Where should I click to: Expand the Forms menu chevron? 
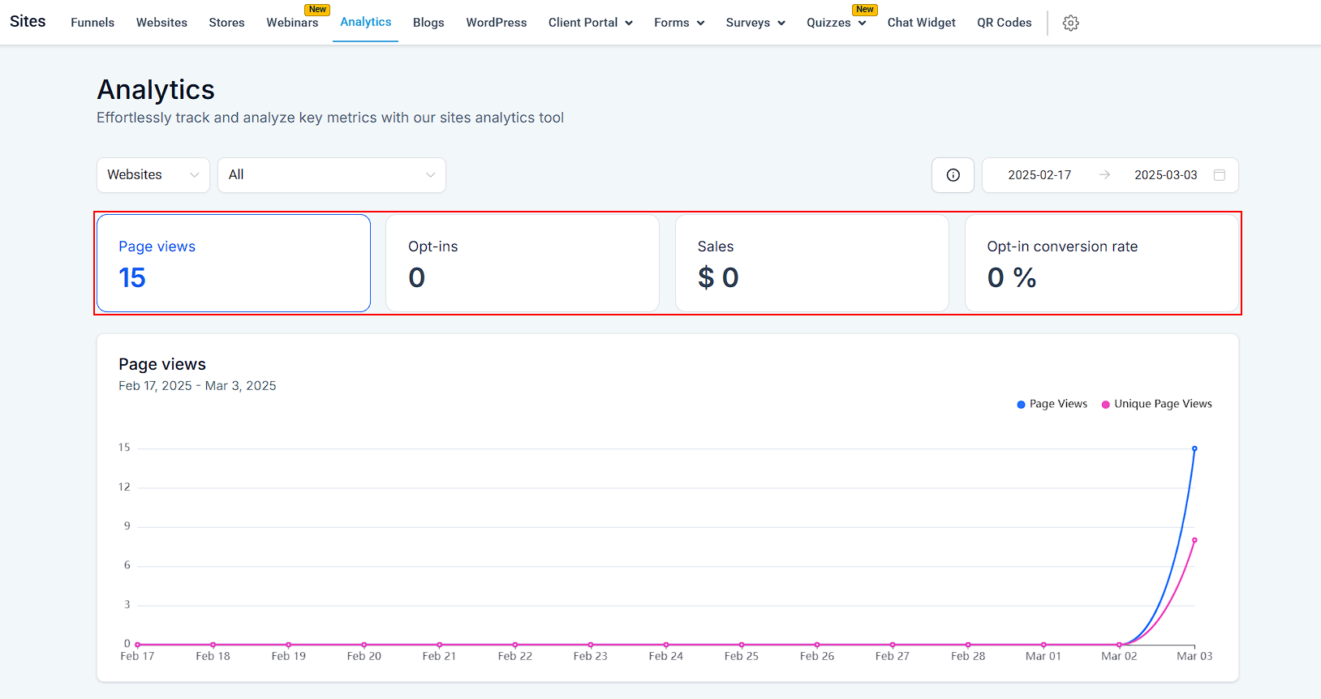coord(700,24)
